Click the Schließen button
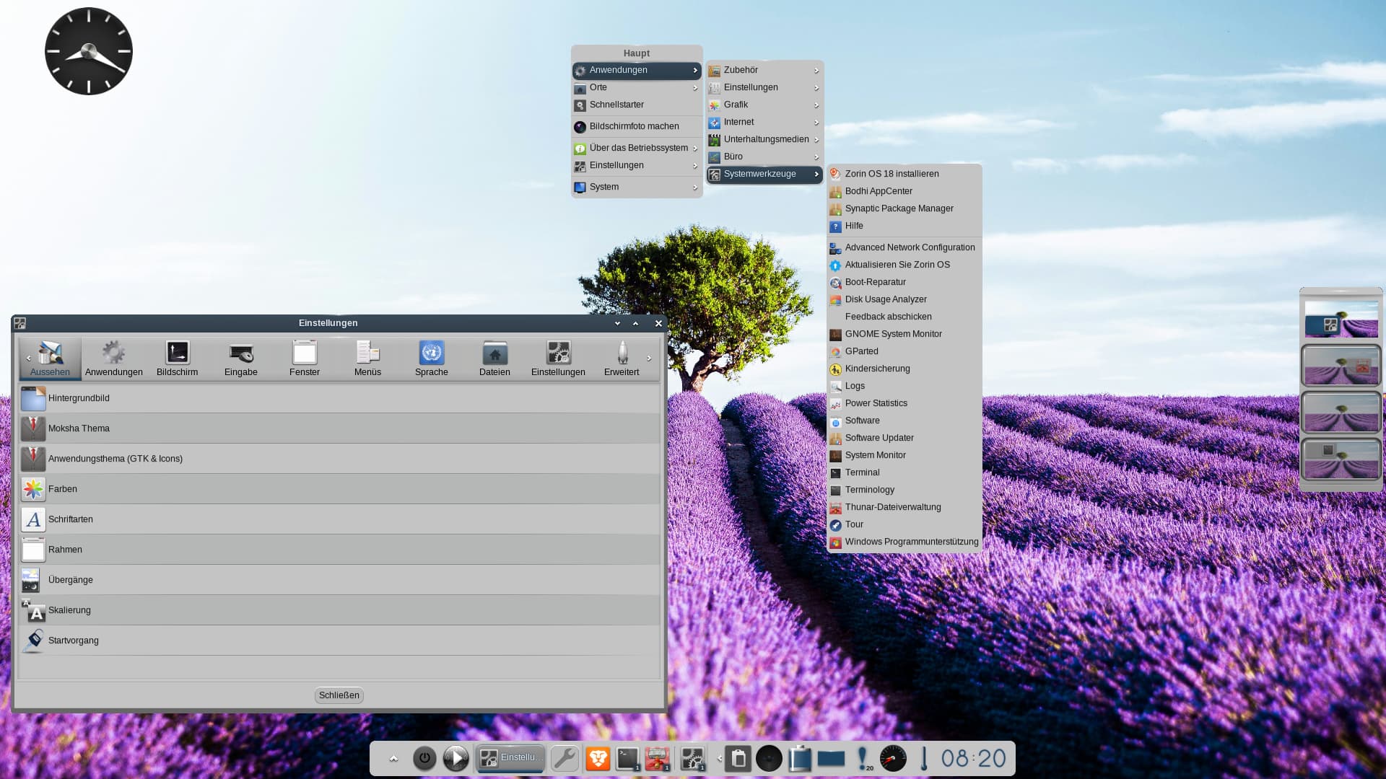The height and width of the screenshot is (779, 1386). click(339, 695)
